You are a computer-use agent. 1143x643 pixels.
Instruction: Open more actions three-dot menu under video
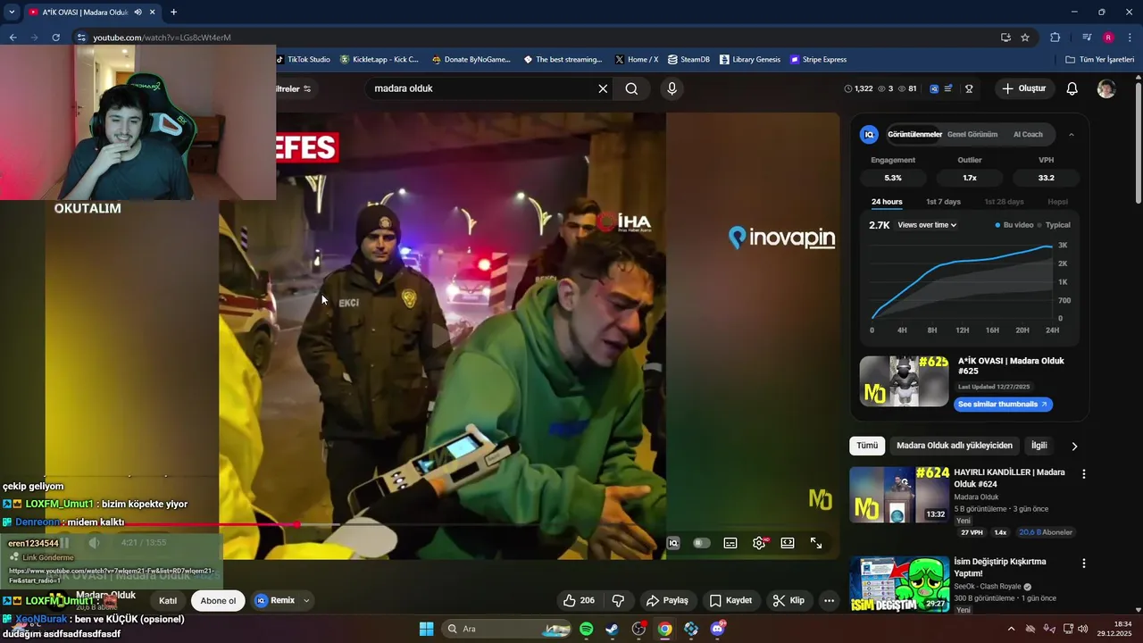[x=829, y=600]
